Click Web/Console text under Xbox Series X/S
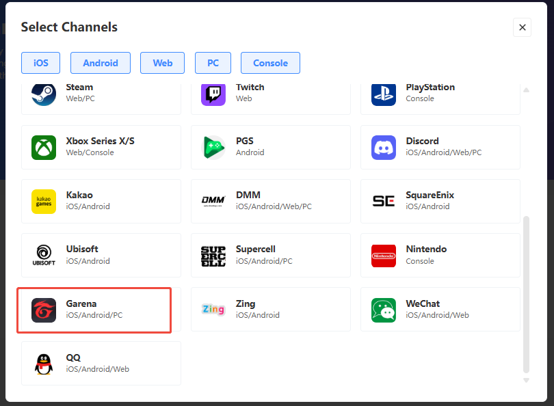The image size is (554, 406). pos(90,152)
